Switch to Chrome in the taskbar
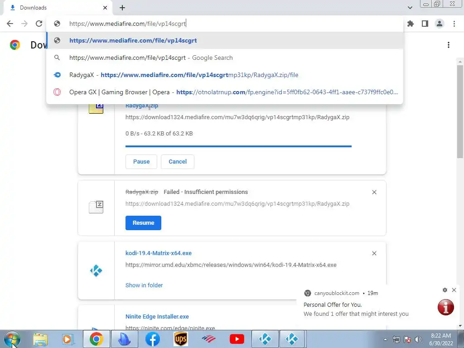The height and width of the screenshot is (348, 464). tap(96, 339)
